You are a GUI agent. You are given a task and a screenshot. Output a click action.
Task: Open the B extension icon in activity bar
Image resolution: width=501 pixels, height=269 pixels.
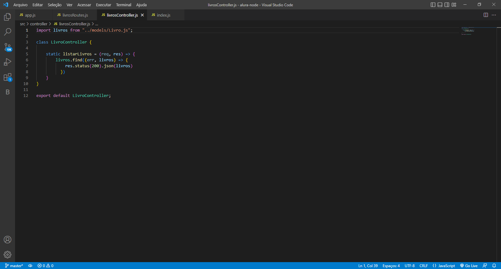coord(8,92)
